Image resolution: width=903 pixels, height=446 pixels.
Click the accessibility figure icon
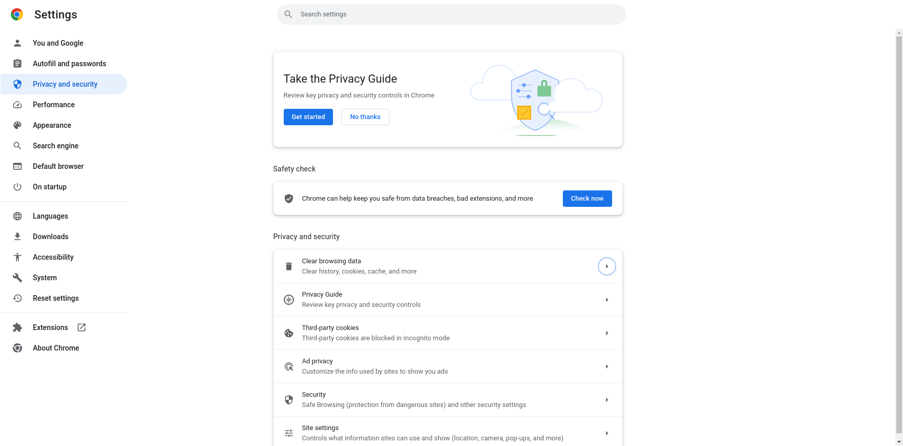(17, 257)
